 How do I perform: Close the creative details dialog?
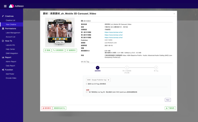click(174, 14)
